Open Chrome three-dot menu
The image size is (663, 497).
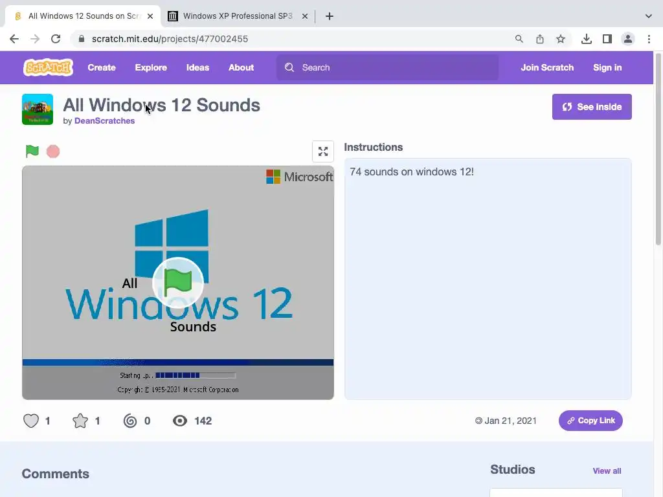[649, 39]
